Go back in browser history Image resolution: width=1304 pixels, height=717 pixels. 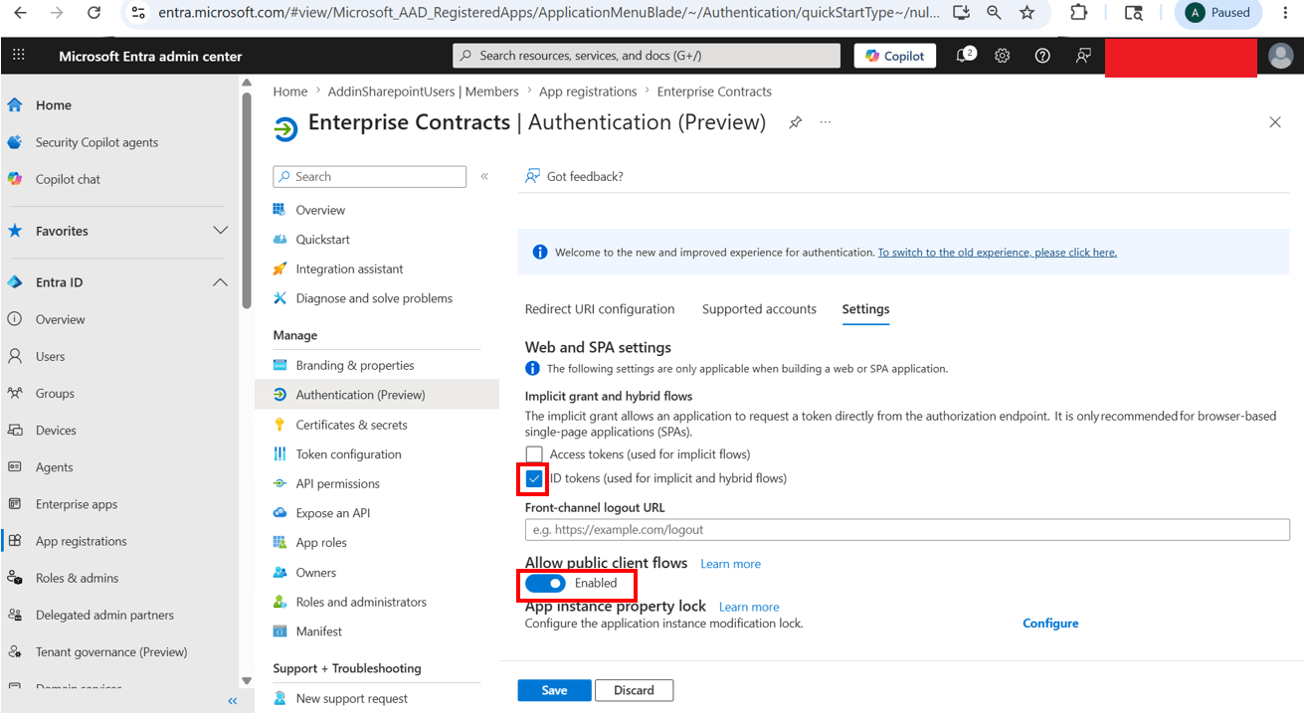[21, 13]
